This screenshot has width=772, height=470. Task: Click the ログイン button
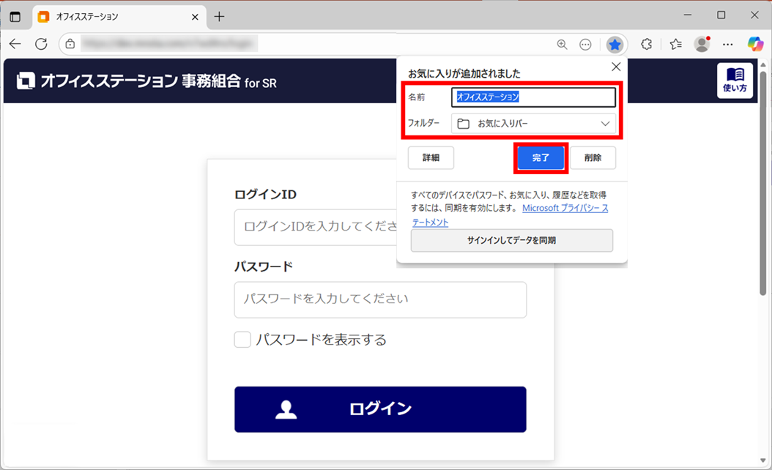click(380, 409)
